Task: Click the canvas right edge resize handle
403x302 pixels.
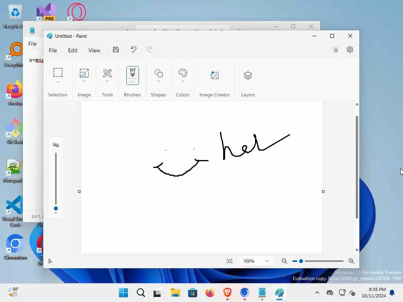Action: tap(324, 192)
